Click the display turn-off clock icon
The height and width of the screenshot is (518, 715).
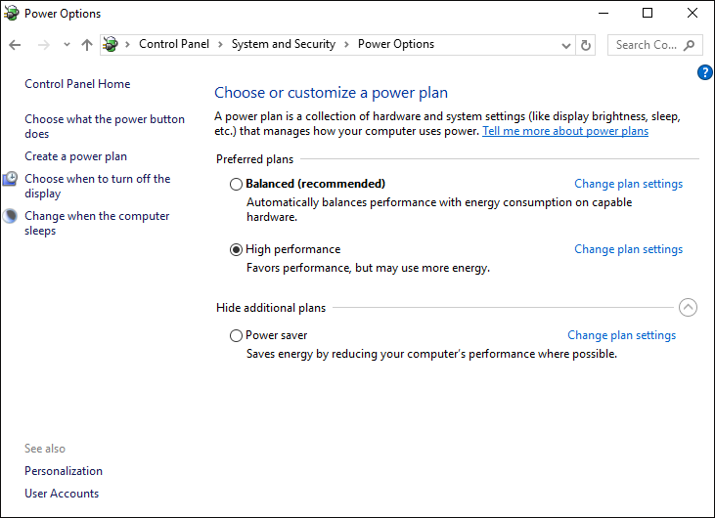coord(11,179)
